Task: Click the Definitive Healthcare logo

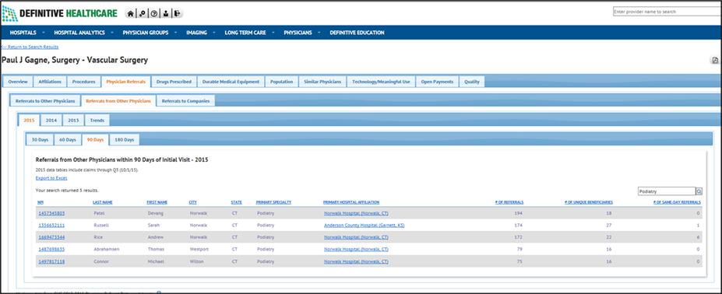Action: coord(60,13)
